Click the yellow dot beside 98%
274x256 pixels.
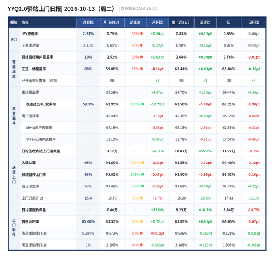click(x=141, y=221)
